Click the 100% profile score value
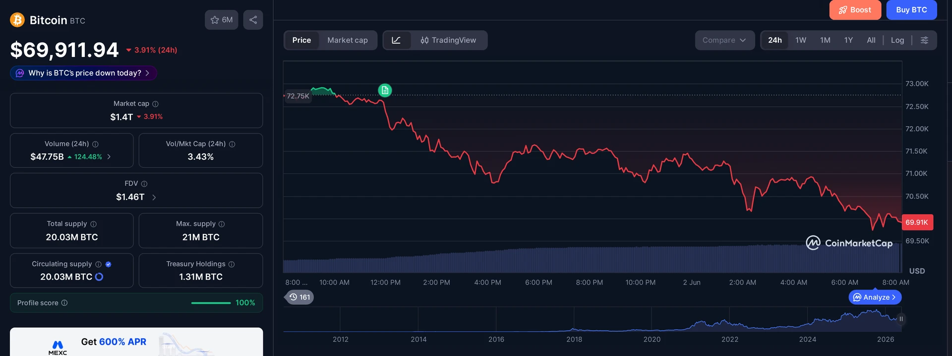Image resolution: width=952 pixels, height=356 pixels. [x=245, y=303]
